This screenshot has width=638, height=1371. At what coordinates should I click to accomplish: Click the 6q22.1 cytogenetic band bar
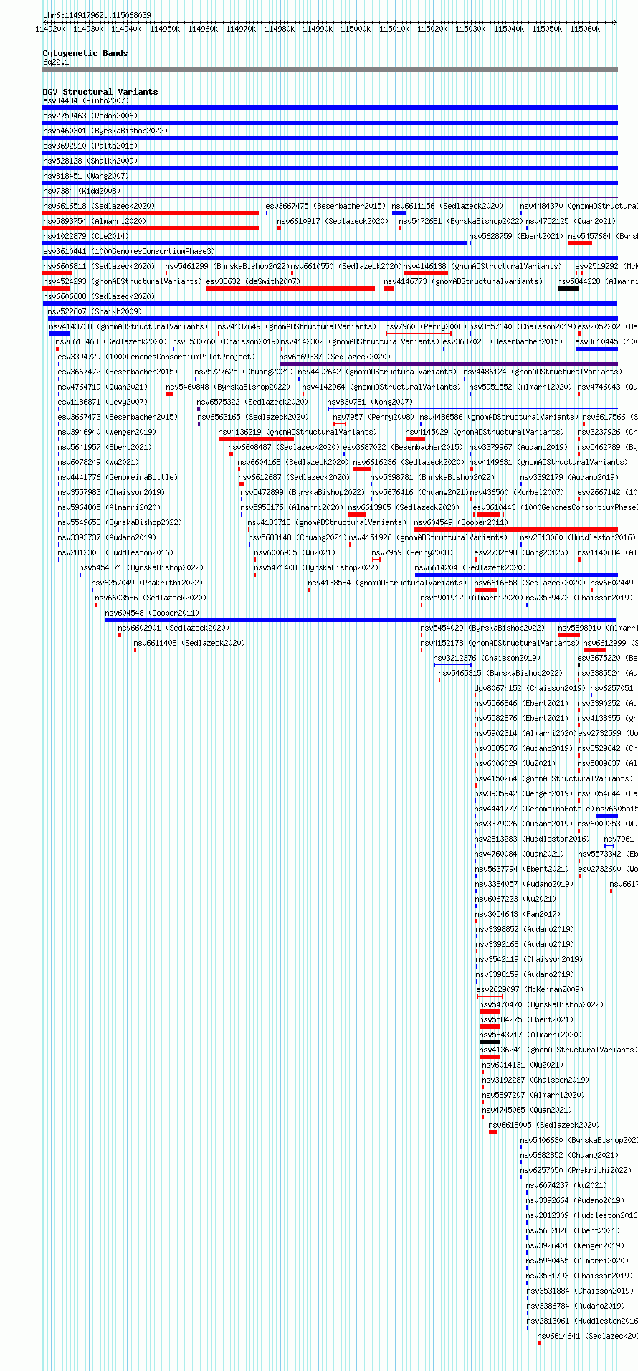[x=330, y=70]
